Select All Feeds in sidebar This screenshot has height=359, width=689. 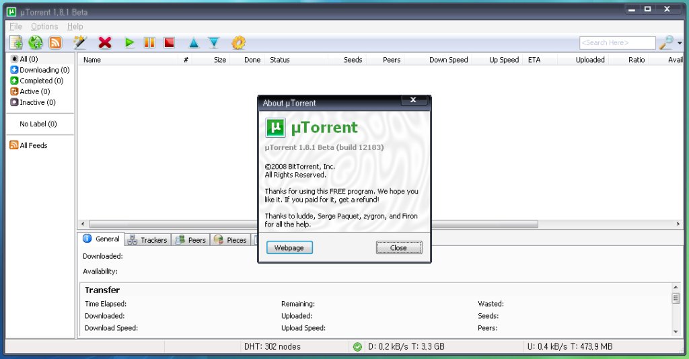[28, 145]
